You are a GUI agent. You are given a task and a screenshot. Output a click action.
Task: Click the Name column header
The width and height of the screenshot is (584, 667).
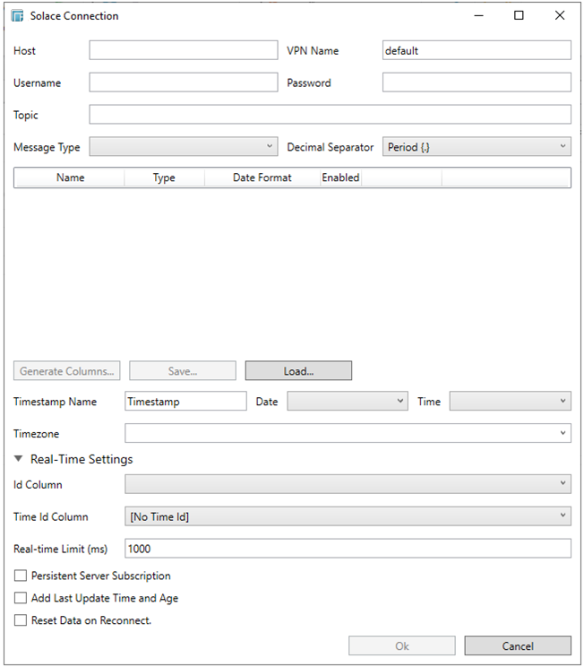click(x=70, y=178)
